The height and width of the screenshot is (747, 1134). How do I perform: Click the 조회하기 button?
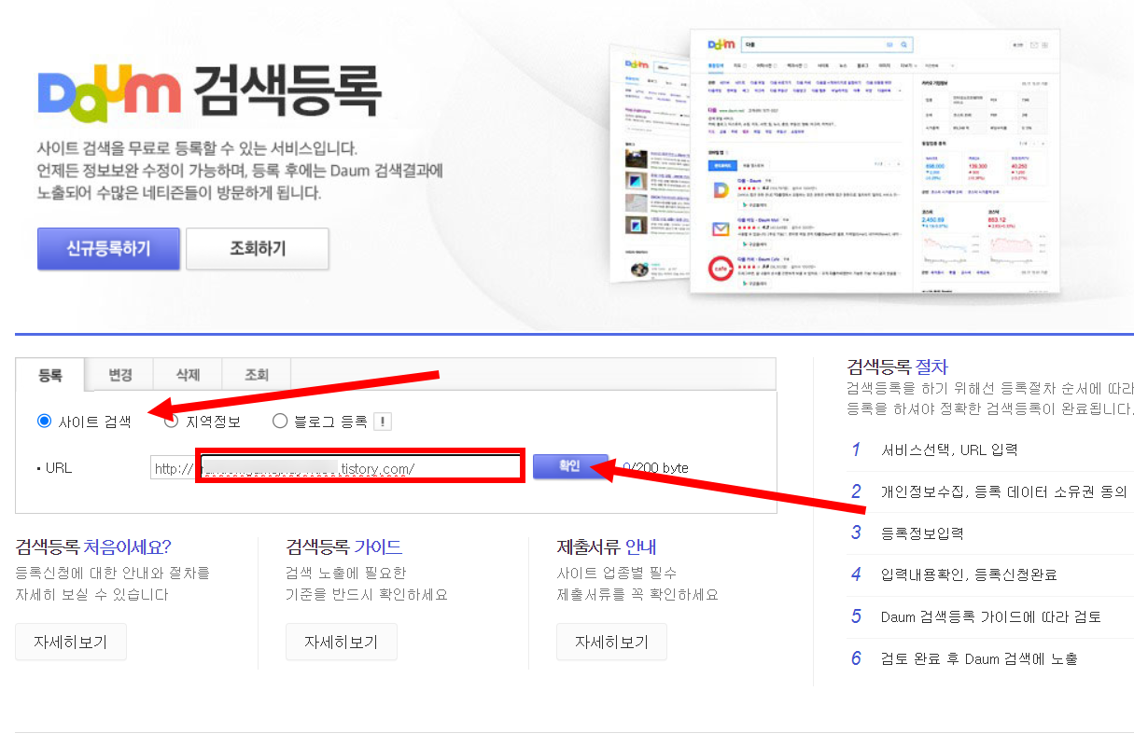[258, 249]
